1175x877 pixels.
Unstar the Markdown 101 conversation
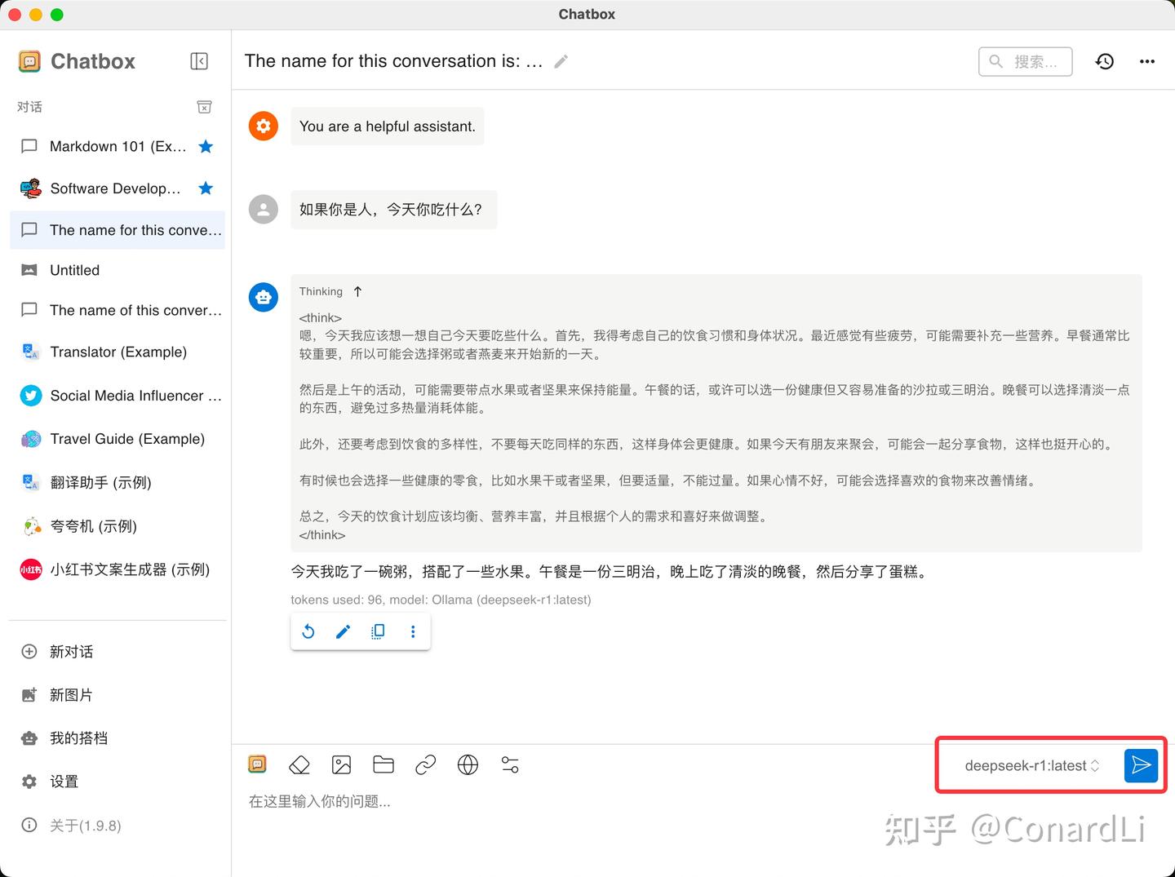(205, 146)
